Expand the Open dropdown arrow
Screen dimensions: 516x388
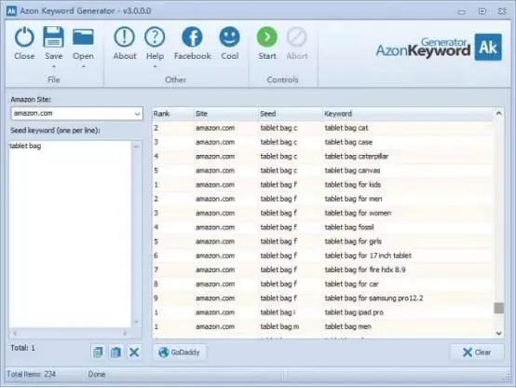tap(83, 66)
